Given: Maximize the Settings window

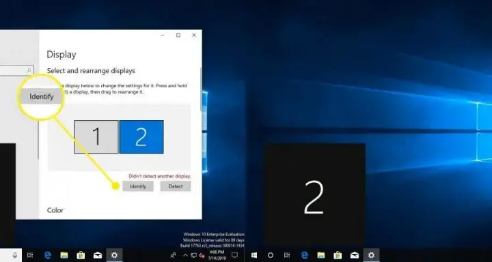Looking at the screenshot, I should [178, 35].
